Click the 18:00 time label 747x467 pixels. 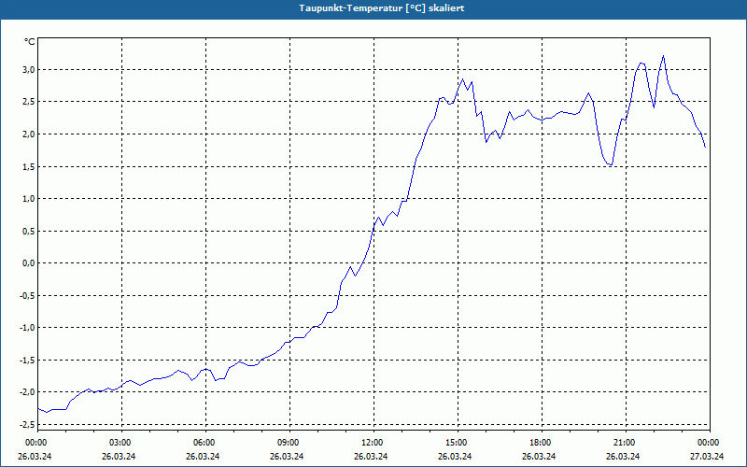(542, 443)
